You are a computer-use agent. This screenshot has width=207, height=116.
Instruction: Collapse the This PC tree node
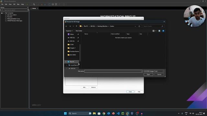pos(66,62)
